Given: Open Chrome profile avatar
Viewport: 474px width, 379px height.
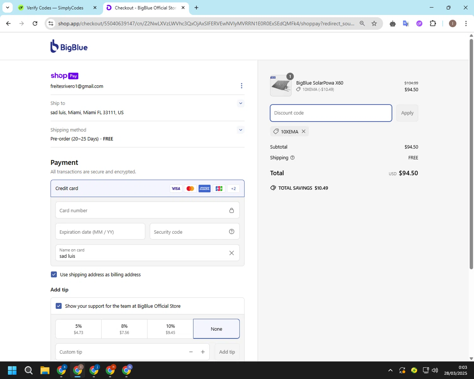Looking at the screenshot, I should [453, 23].
